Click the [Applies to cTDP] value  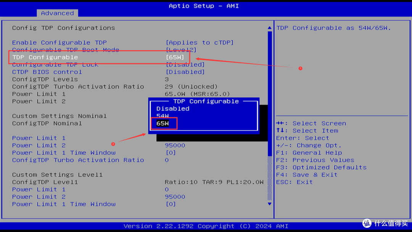pos(200,43)
